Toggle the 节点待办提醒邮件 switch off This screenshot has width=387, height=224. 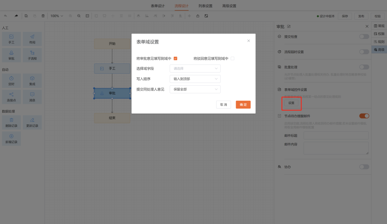[364, 116]
